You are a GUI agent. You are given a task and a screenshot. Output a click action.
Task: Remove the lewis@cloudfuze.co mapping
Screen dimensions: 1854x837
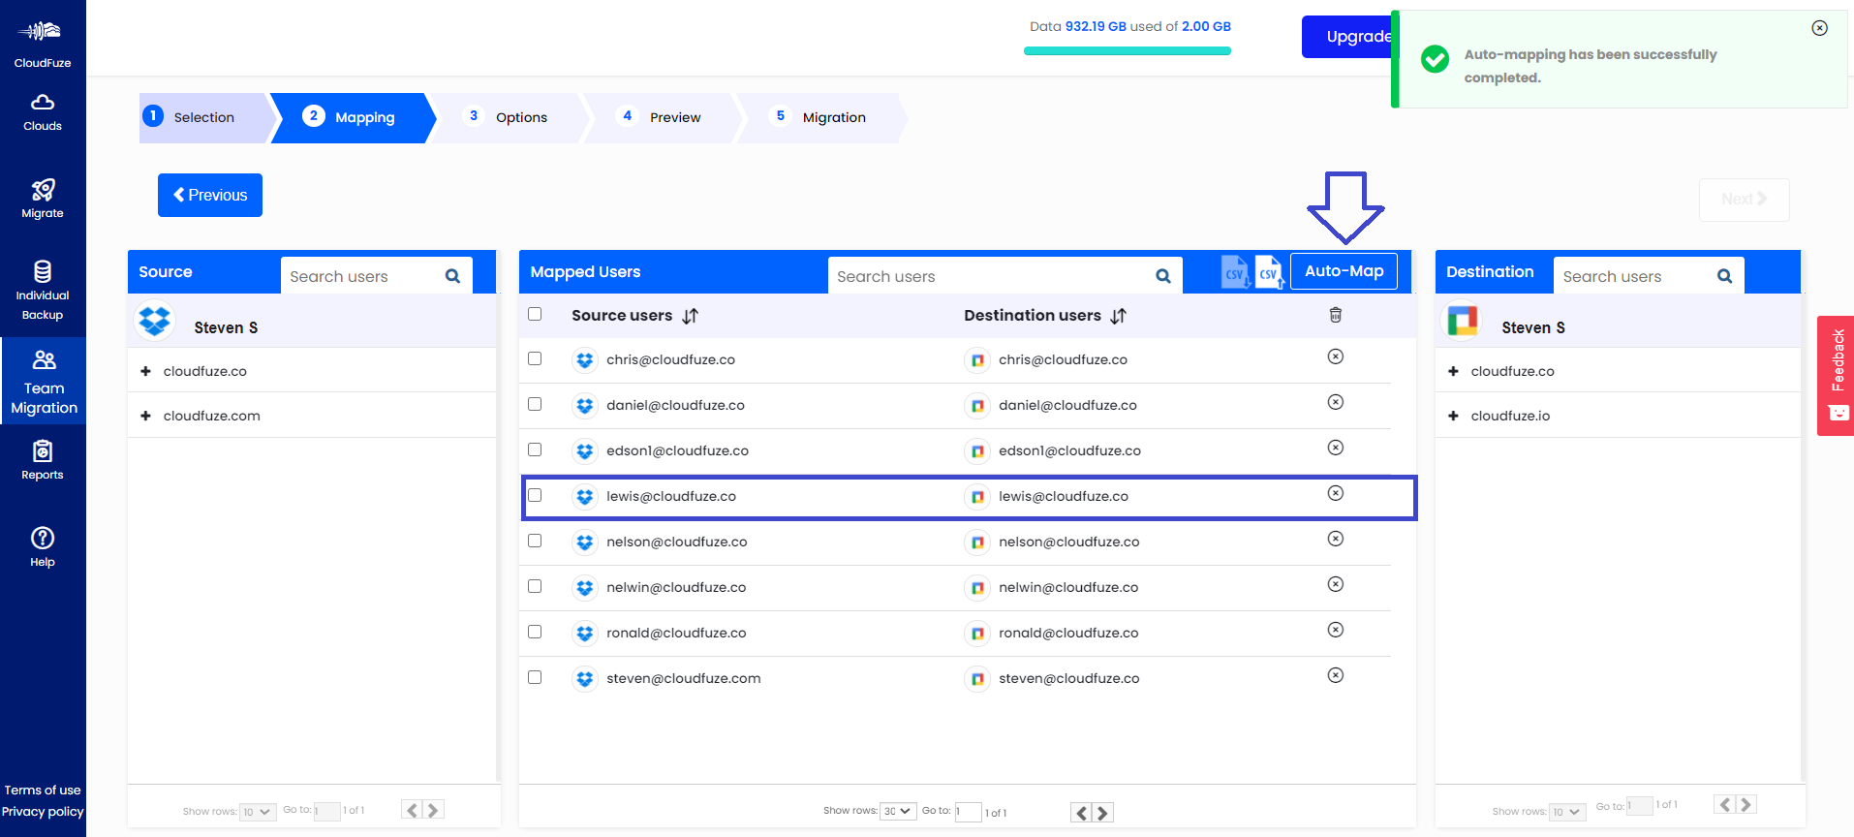click(x=1335, y=493)
